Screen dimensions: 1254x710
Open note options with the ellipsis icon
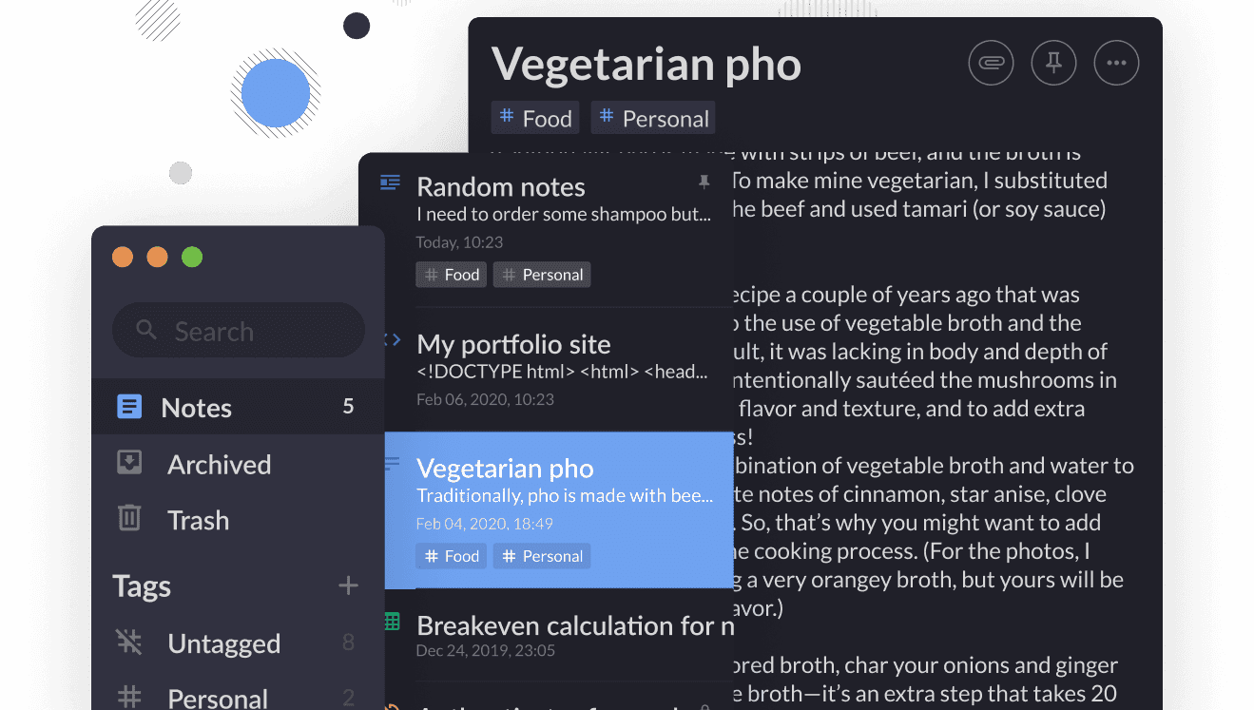(1116, 63)
